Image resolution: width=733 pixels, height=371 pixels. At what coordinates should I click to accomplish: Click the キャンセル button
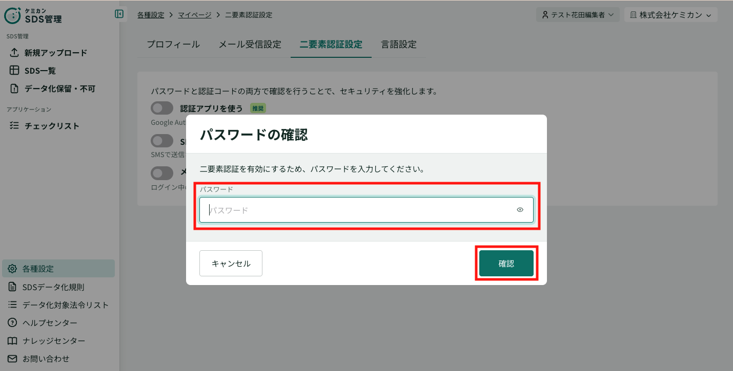(x=231, y=264)
